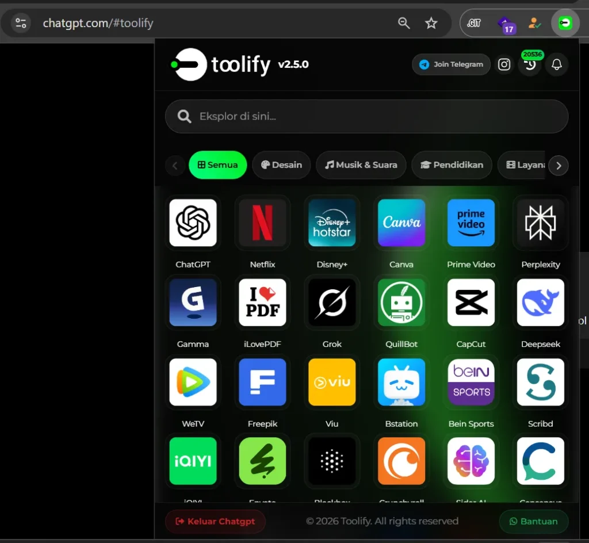Bookmark this page with the star
Image resolution: width=589 pixels, height=543 pixels.
431,23
